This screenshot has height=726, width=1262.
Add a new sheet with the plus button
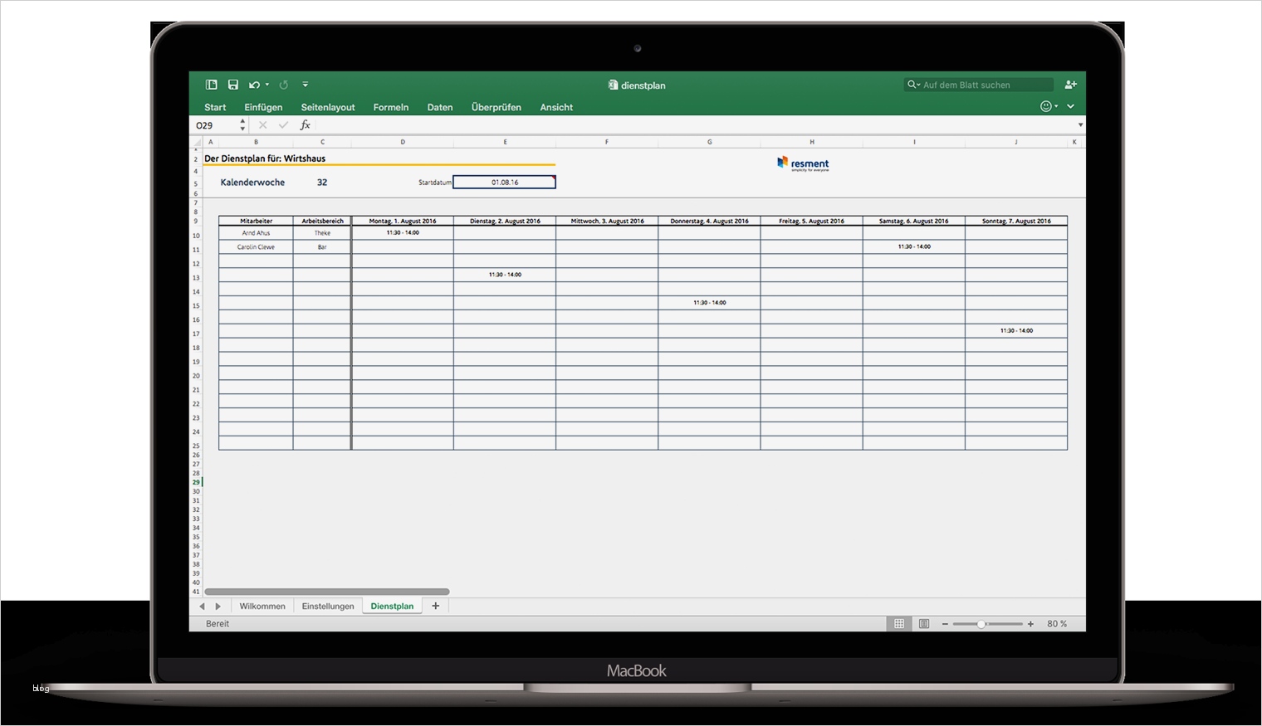tap(435, 606)
